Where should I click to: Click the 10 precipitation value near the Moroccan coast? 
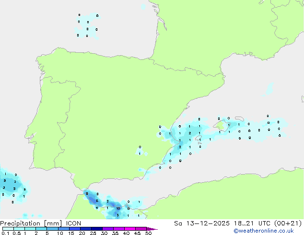(x=118, y=209)
